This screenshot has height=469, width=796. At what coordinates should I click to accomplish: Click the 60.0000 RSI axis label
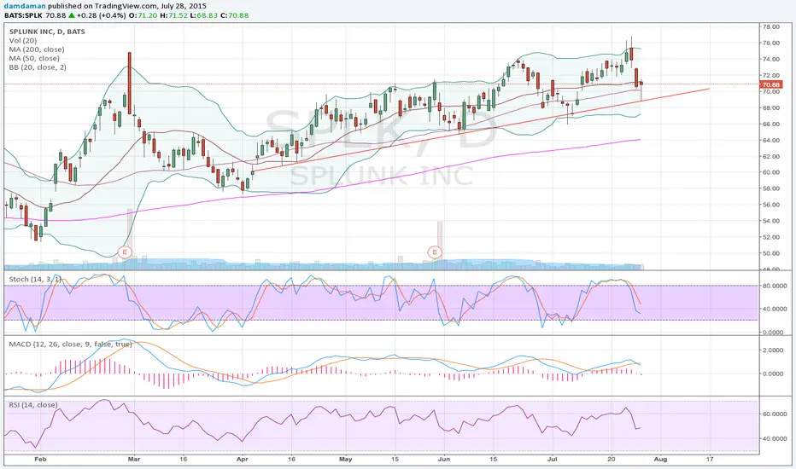click(x=773, y=414)
